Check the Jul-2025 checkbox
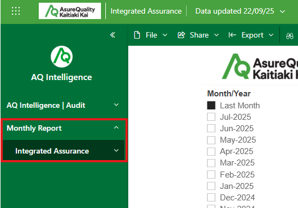Screen dimensions: 298x208 [211, 117]
